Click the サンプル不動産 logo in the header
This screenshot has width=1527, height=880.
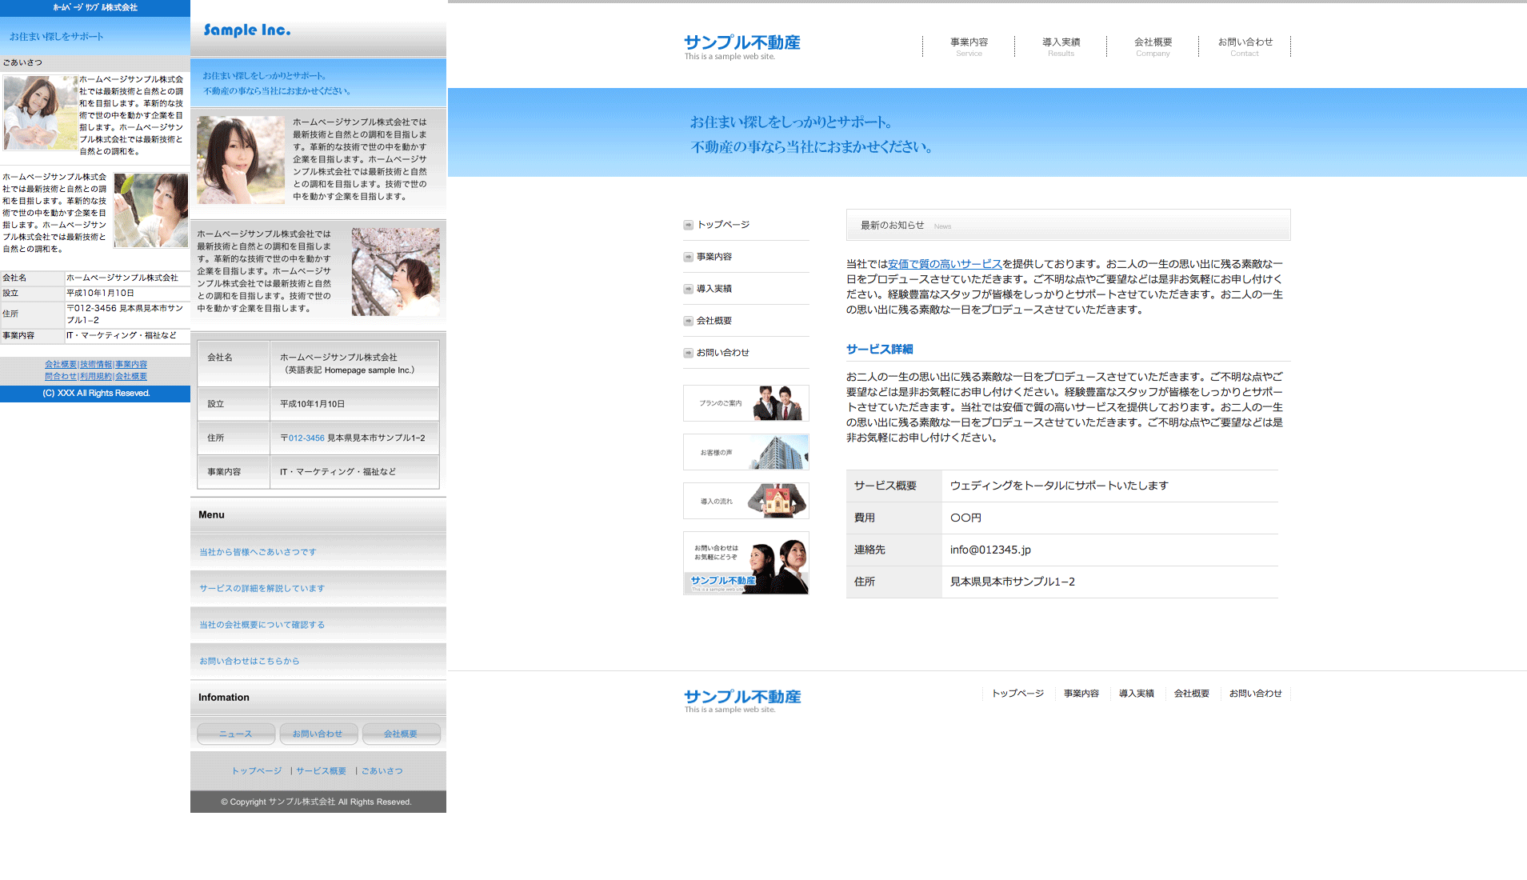pyautogui.click(x=742, y=46)
